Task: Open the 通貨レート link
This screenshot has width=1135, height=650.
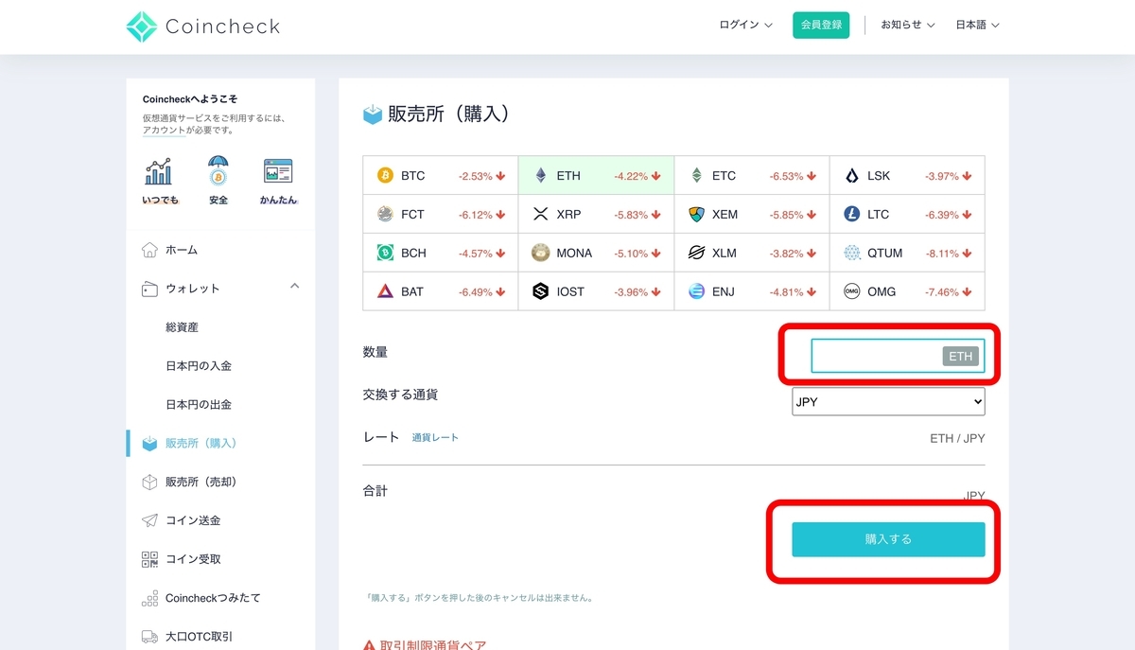Action: 435,438
